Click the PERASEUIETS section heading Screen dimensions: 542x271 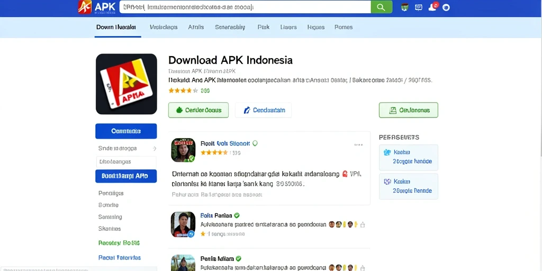click(x=399, y=137)
